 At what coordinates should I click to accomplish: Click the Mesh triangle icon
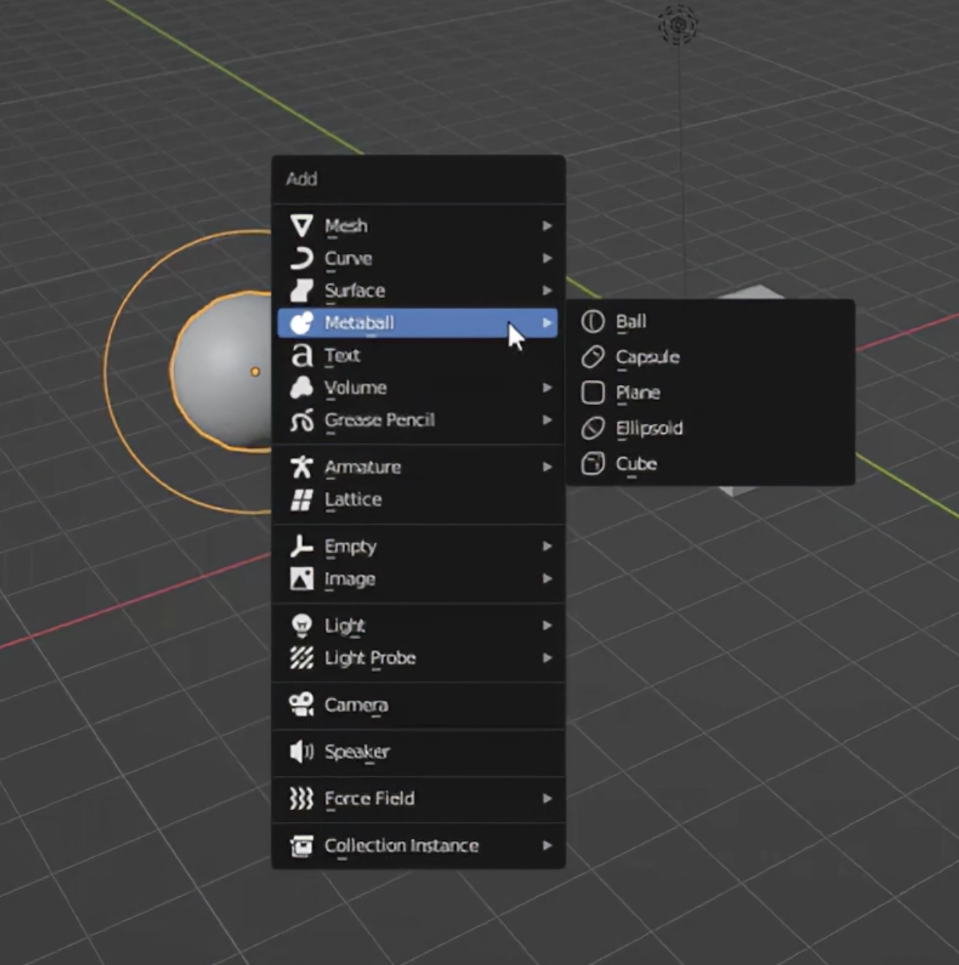(x=301, y=226)
